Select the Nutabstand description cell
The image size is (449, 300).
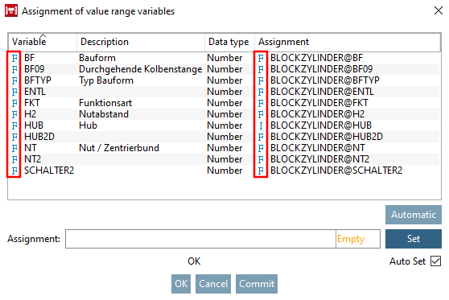[x=104, y=114]
